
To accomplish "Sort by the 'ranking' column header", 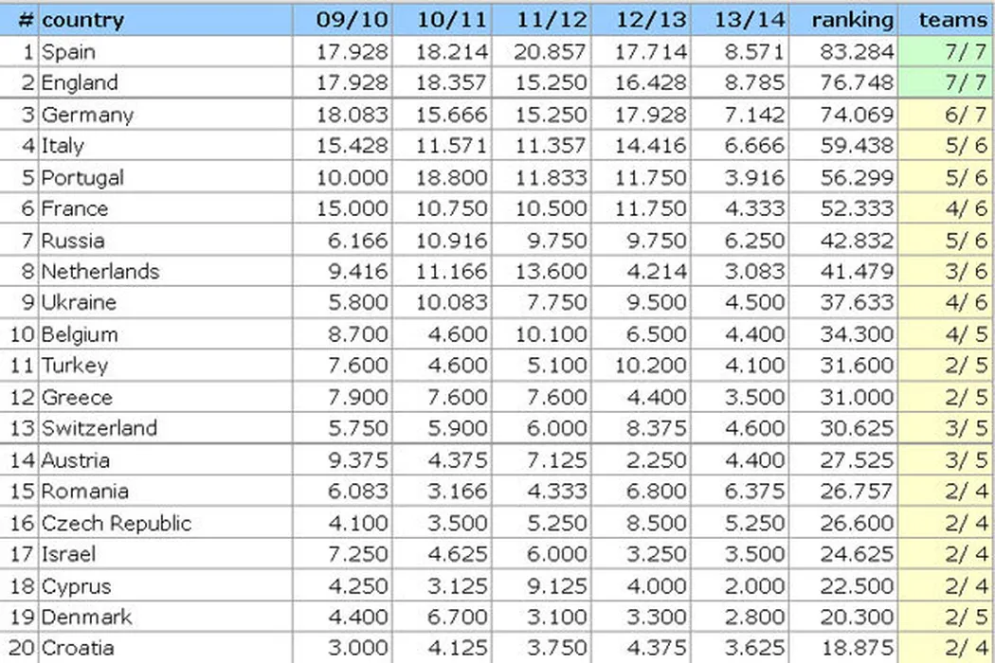I will (852, 19).
